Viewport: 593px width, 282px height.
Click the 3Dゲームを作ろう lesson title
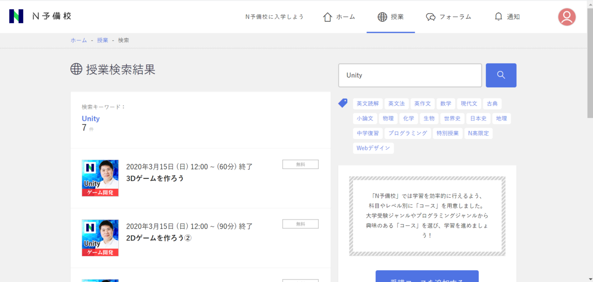[x=155, y=178]
